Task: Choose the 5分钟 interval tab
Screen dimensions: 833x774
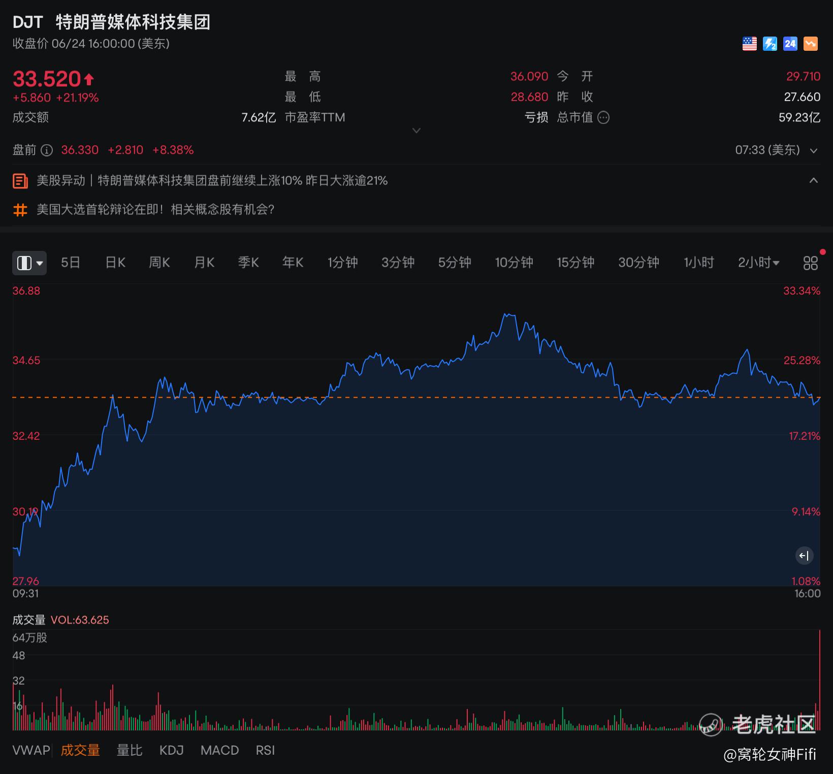Action: click(x=455, y=263)
